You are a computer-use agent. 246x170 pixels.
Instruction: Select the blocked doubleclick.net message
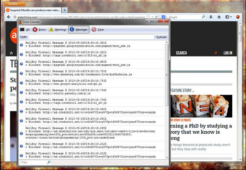tap(92, 133)
